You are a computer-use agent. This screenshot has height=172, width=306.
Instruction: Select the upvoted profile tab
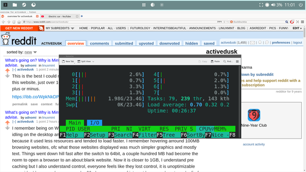pos(146,43)
